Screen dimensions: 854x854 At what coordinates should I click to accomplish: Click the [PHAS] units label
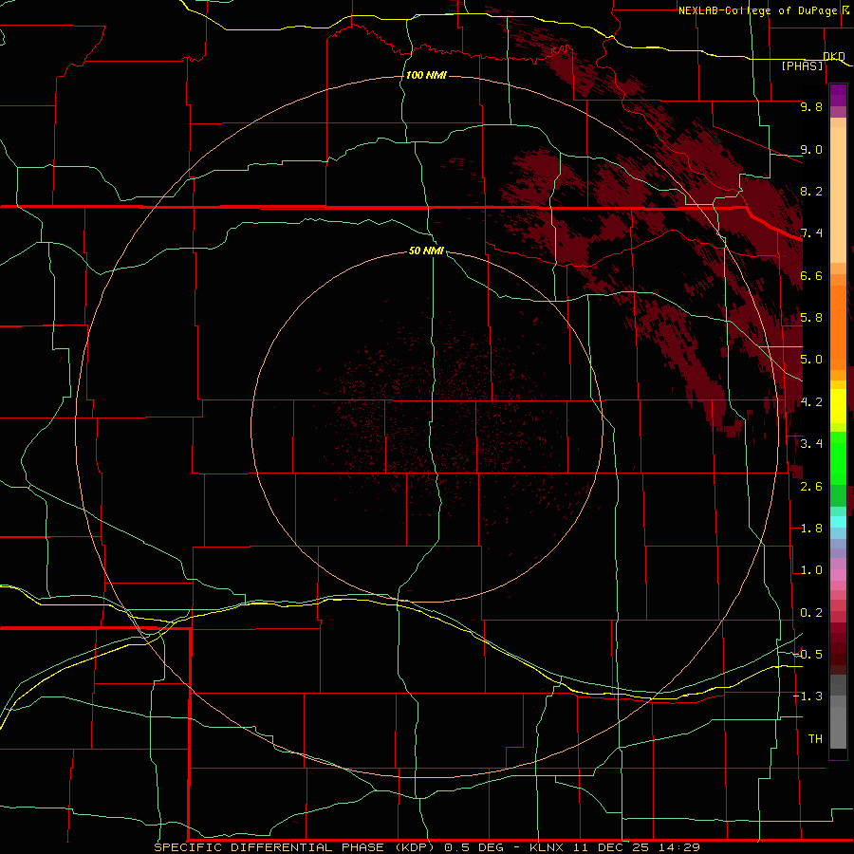[x=802, y=65]
